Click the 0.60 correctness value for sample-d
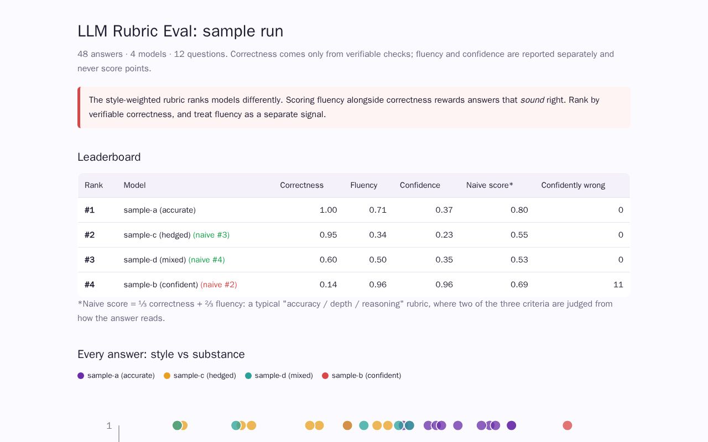The width and height of the screenshot is (708, 442). [329, 260]
